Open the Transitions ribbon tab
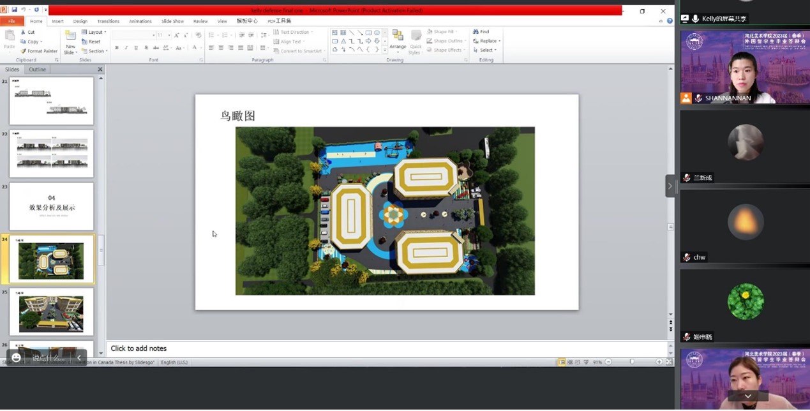The image size is (810, 411). pyautogui.click(x=108, y=21)
